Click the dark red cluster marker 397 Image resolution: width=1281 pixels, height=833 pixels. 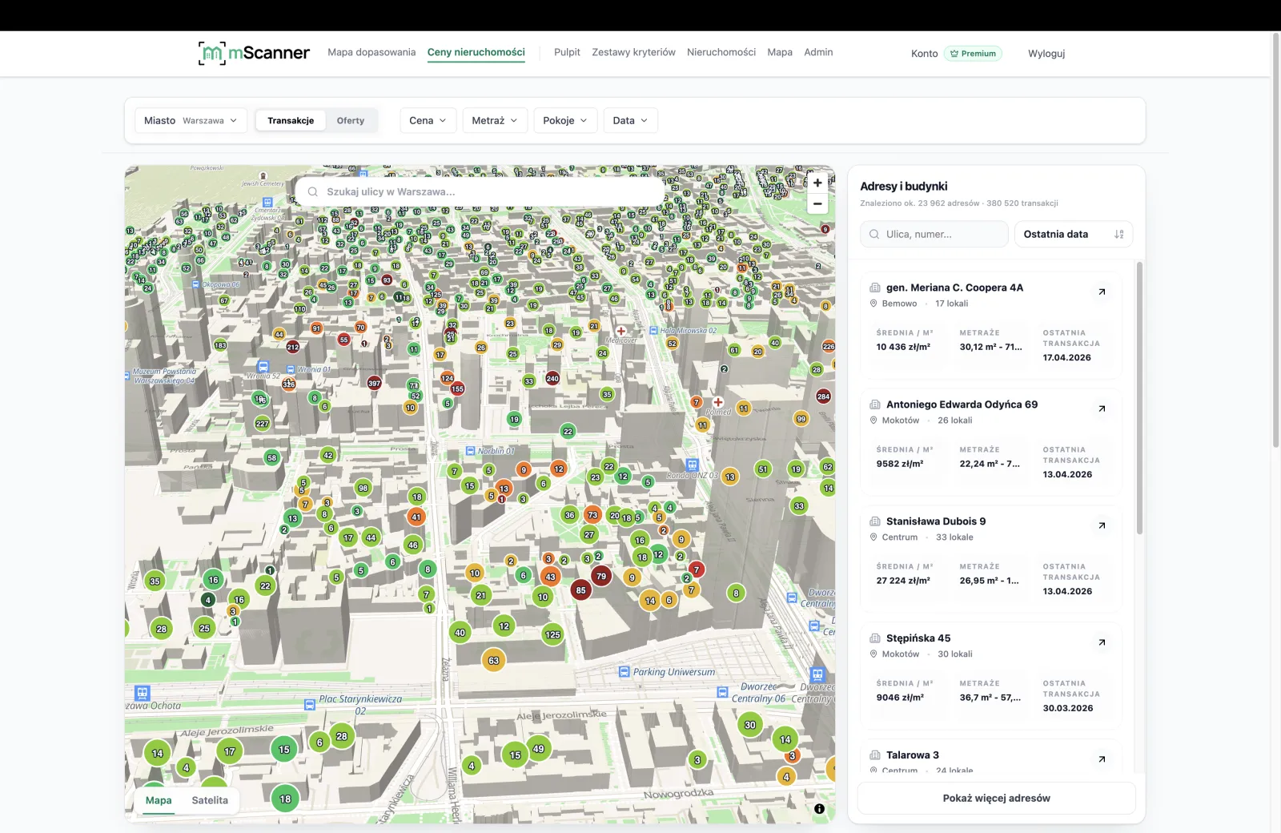click(374, 383)
